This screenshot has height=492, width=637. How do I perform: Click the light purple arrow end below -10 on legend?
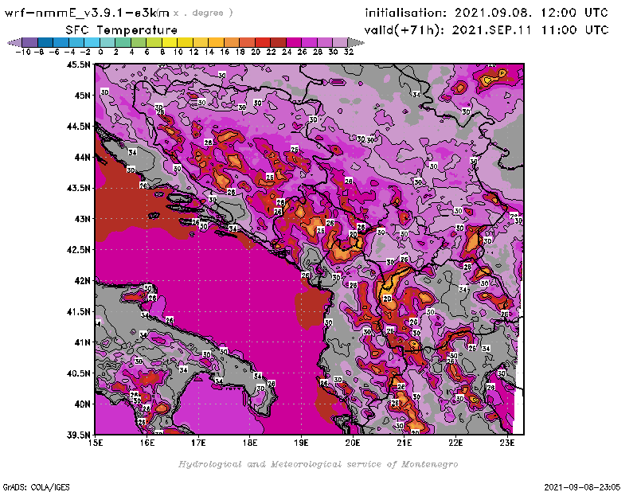coord(15,42)
